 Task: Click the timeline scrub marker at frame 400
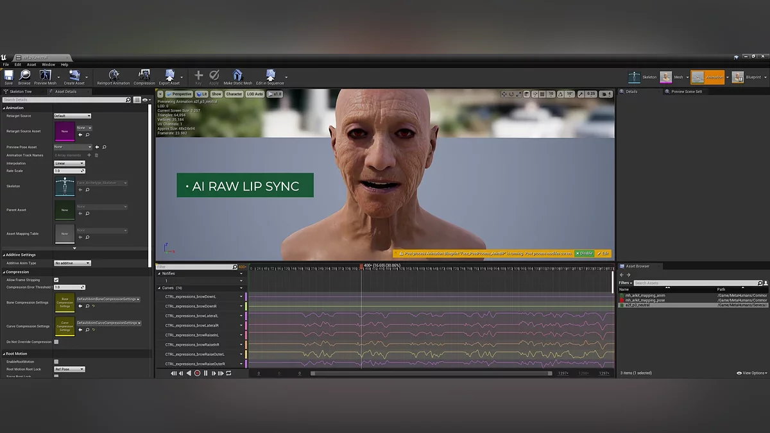coord(361,266)
